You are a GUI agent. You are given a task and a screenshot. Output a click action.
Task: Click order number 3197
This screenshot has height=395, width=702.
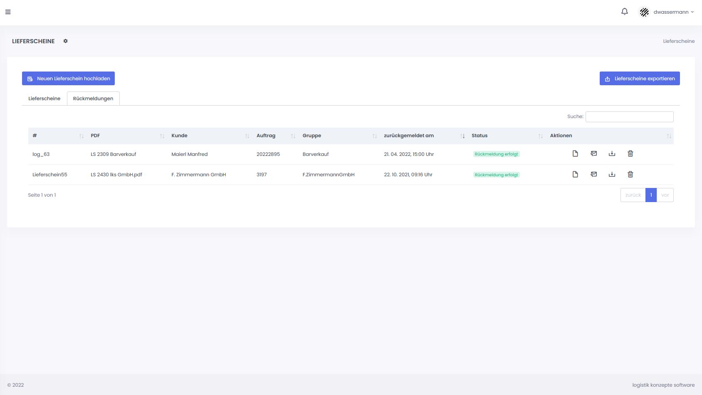(x=262, y=175)
